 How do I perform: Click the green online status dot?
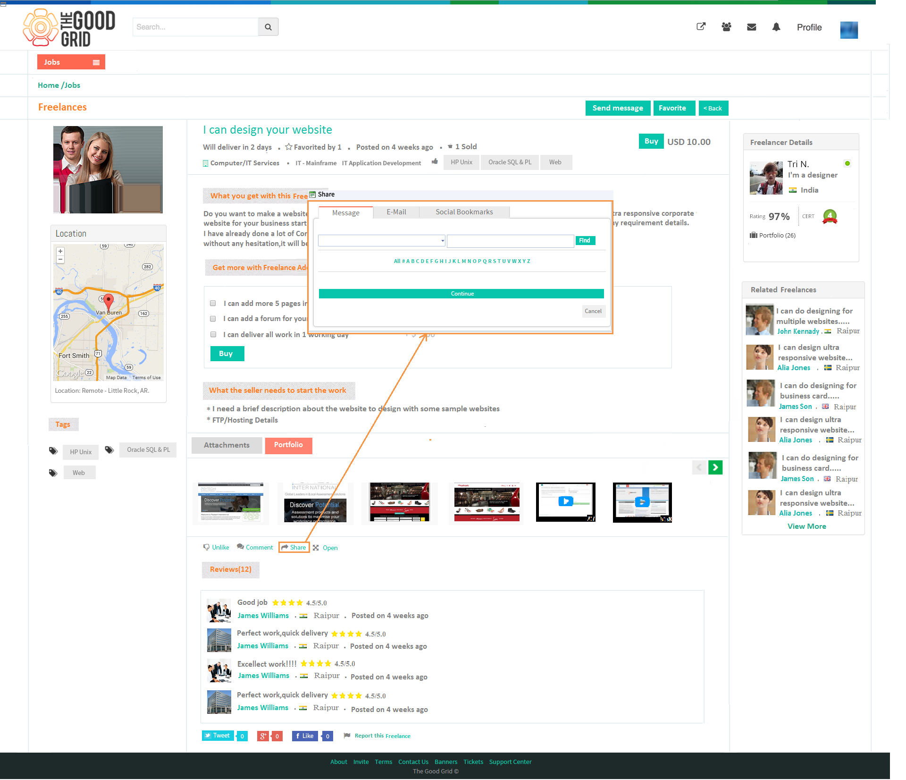[847, 163]
